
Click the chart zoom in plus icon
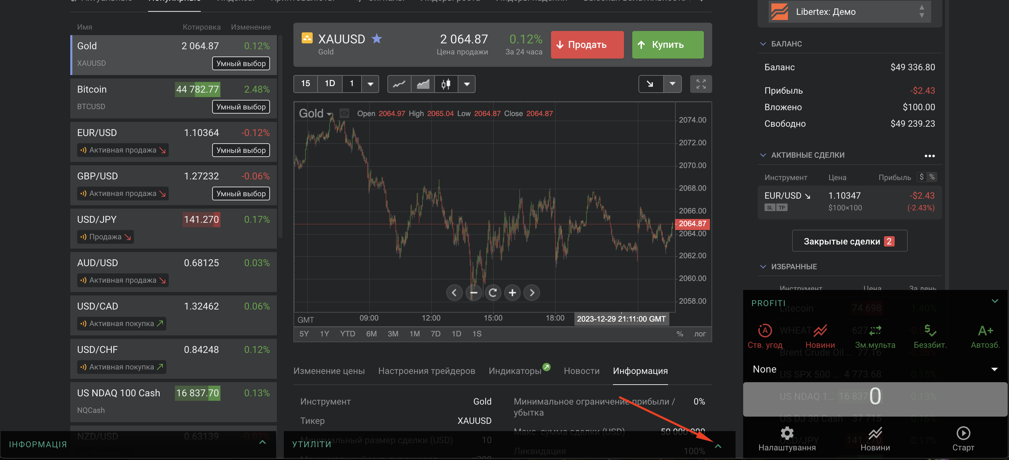pos(512,292)
